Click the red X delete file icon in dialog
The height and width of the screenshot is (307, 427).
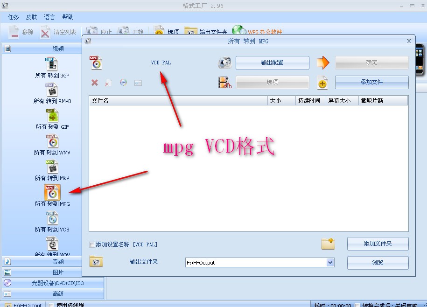point(94,83)
